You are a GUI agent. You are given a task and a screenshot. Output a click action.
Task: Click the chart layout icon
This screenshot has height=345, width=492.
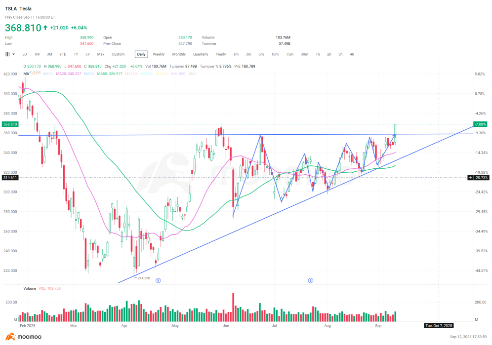7,54
